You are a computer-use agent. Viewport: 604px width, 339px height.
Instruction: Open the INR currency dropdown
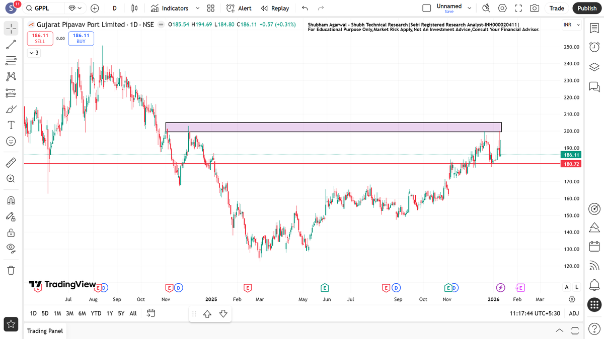click(571, 25)
